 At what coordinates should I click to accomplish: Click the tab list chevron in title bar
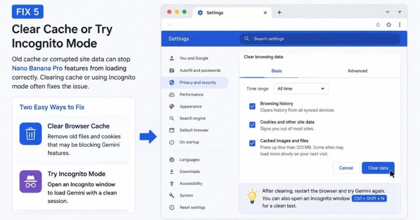(x=387, y=12)
